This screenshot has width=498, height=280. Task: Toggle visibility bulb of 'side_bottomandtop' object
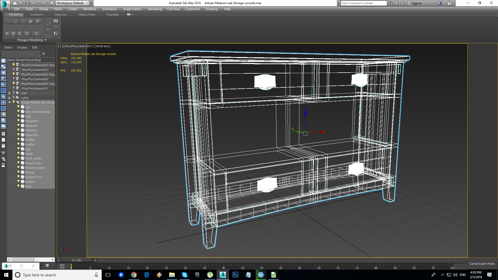18,111
